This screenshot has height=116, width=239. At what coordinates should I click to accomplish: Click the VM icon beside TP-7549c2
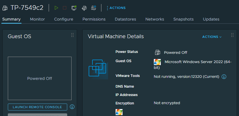[x=5, y=8]
